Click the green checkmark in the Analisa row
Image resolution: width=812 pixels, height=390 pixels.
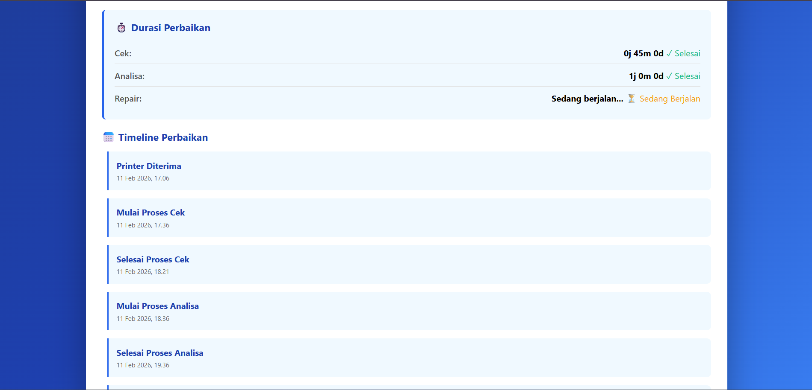[669, 76]
